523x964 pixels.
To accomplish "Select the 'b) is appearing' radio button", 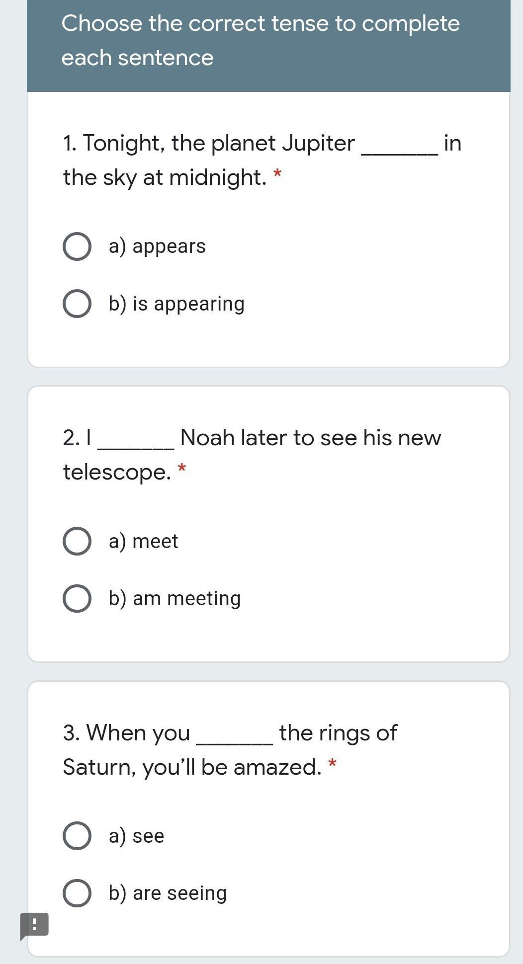I will point(77,304).
